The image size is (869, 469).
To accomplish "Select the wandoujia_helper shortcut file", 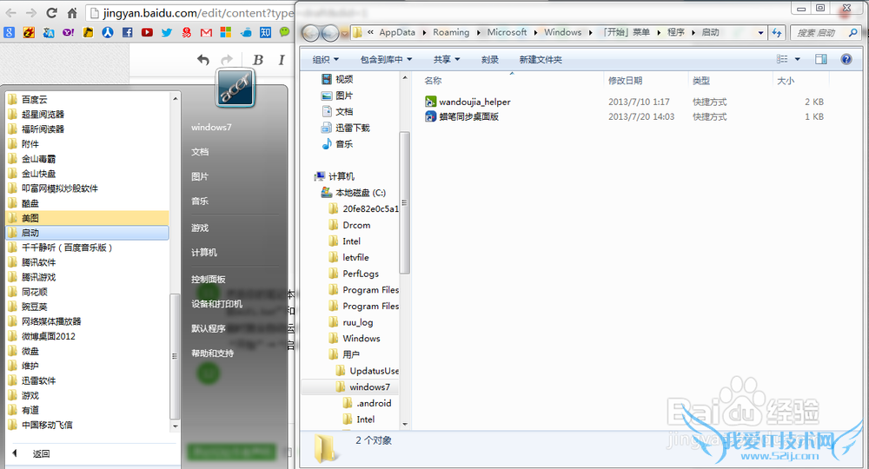I will click(468, 102).
